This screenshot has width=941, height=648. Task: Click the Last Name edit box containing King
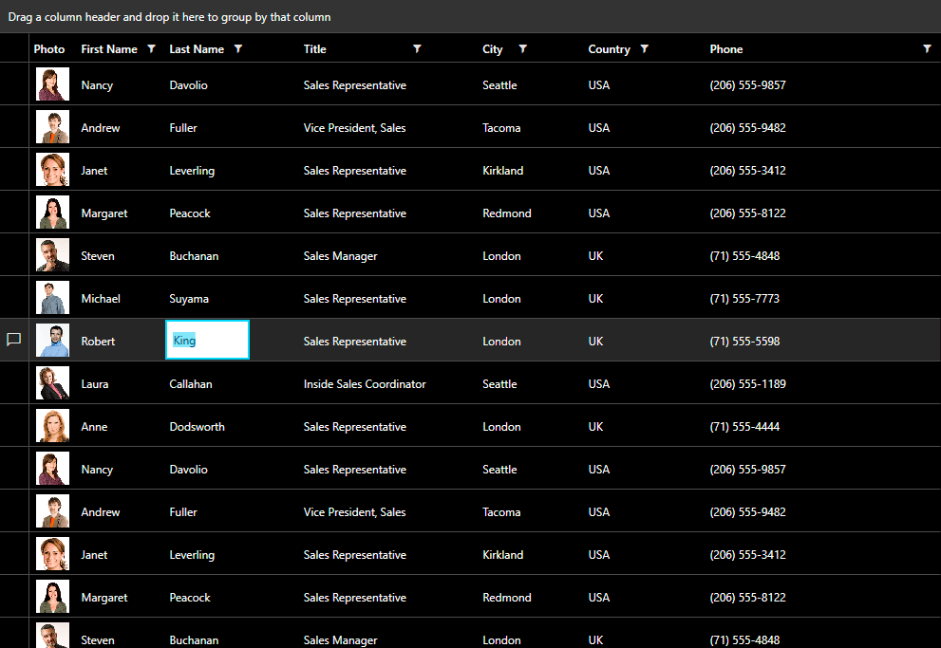(x=207, y=340)
